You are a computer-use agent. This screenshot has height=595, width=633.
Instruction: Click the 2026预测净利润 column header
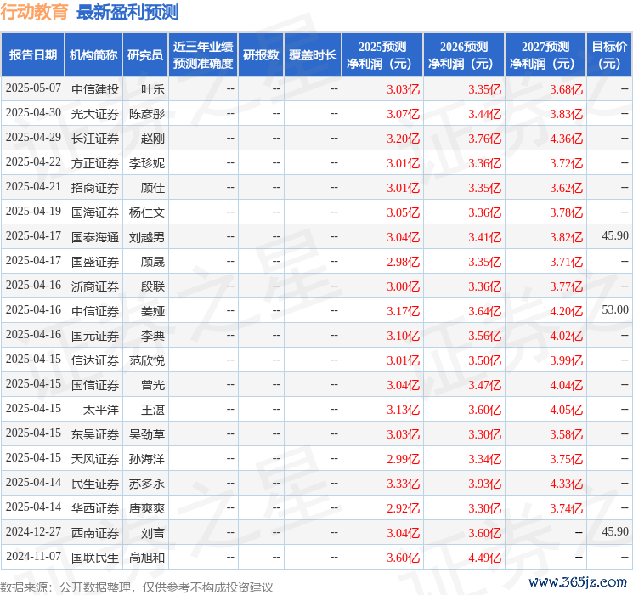(464, 55)
